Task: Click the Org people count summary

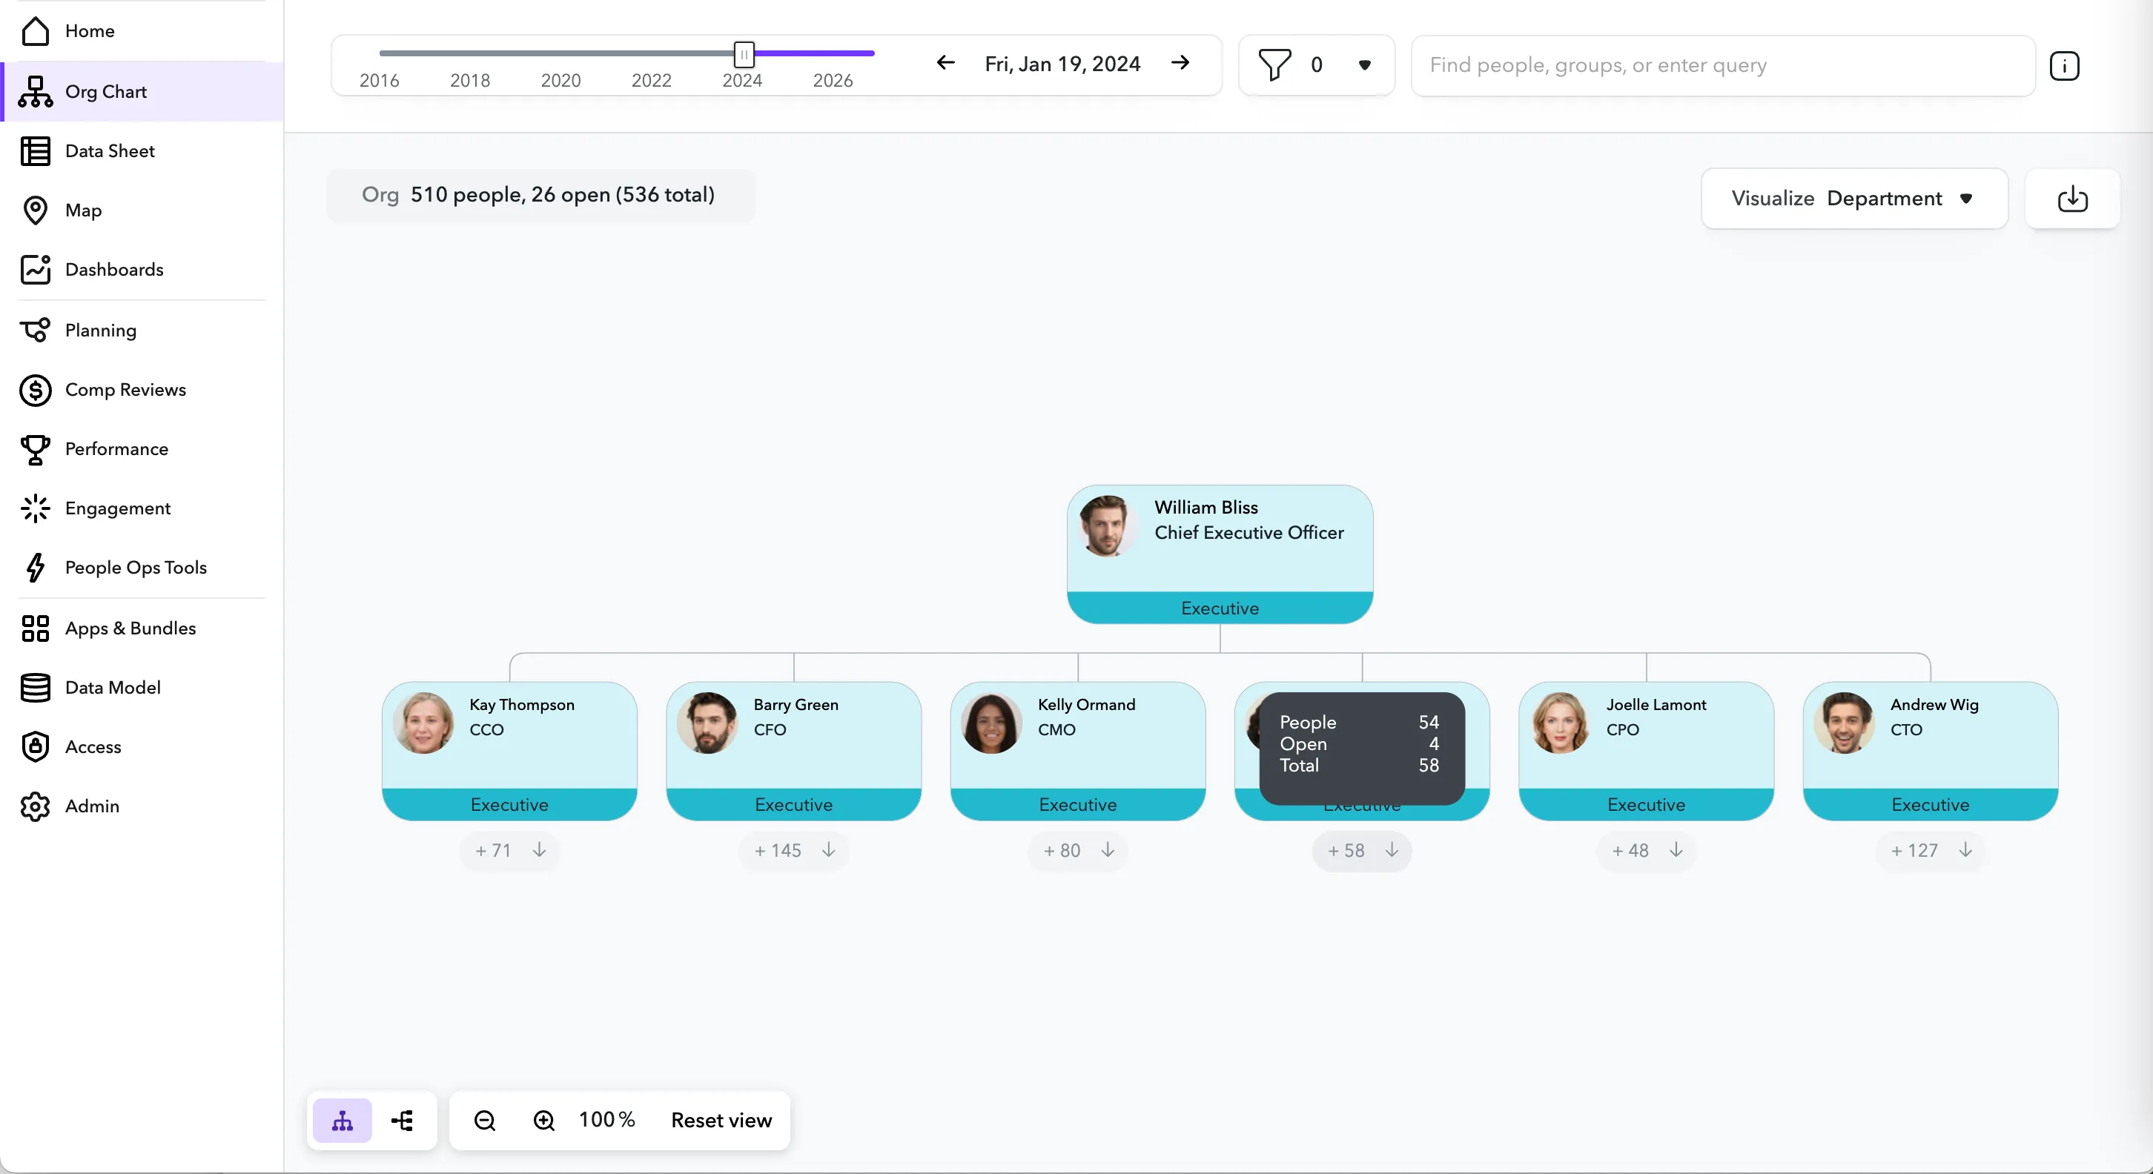Action: pyautogui.click(x=540, y=196)
